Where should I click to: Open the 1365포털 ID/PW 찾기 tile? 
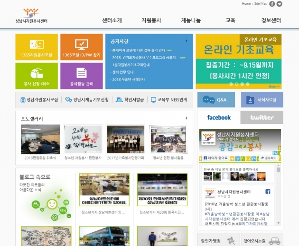click(81, 47)
